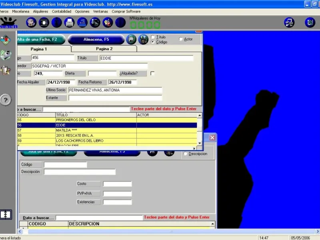
Task: Click the icon right of the floppy disk
Action: [x=143, y=40]
